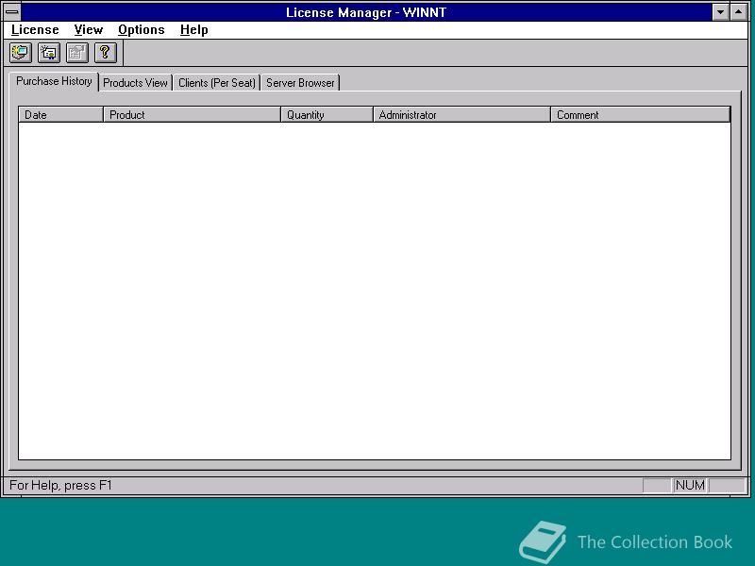Click the grayed Properties toolbar icon
This screenshot has height=566, width=755.
coord(77,53)
